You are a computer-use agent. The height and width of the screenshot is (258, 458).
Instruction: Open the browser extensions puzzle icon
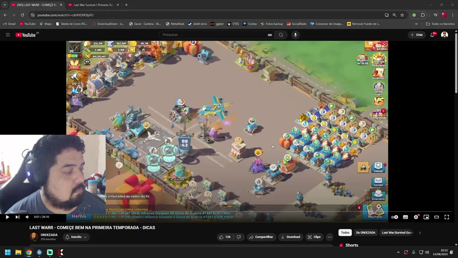click(x=423, y=15)
